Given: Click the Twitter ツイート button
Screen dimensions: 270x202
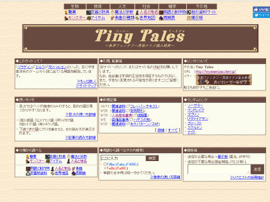Looking at the screenshot, I should (x=262, y=15).
